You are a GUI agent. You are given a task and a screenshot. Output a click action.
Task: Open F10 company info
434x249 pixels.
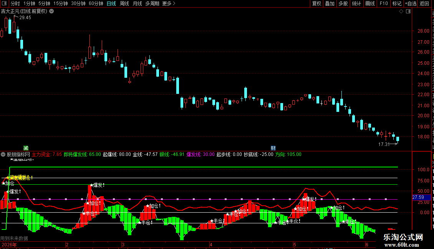click(x=384, y=3)
